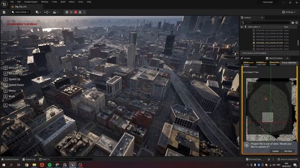
Task: Open the Tools menu
Action: [x=54, y=2]
